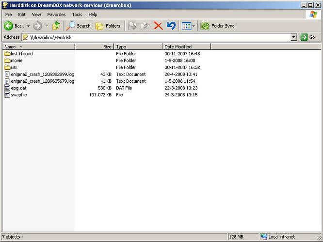Open the Back history dropdown arrow
Screen dimensions: 323x242
click(29, 26)
